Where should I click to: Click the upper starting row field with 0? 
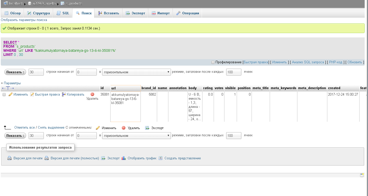click(x=86, y=72)
